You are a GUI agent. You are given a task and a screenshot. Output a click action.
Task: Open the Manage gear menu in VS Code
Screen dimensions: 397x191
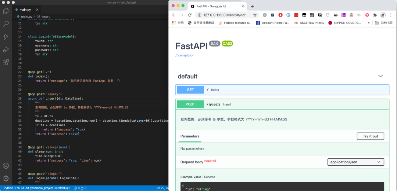point(6,178)
